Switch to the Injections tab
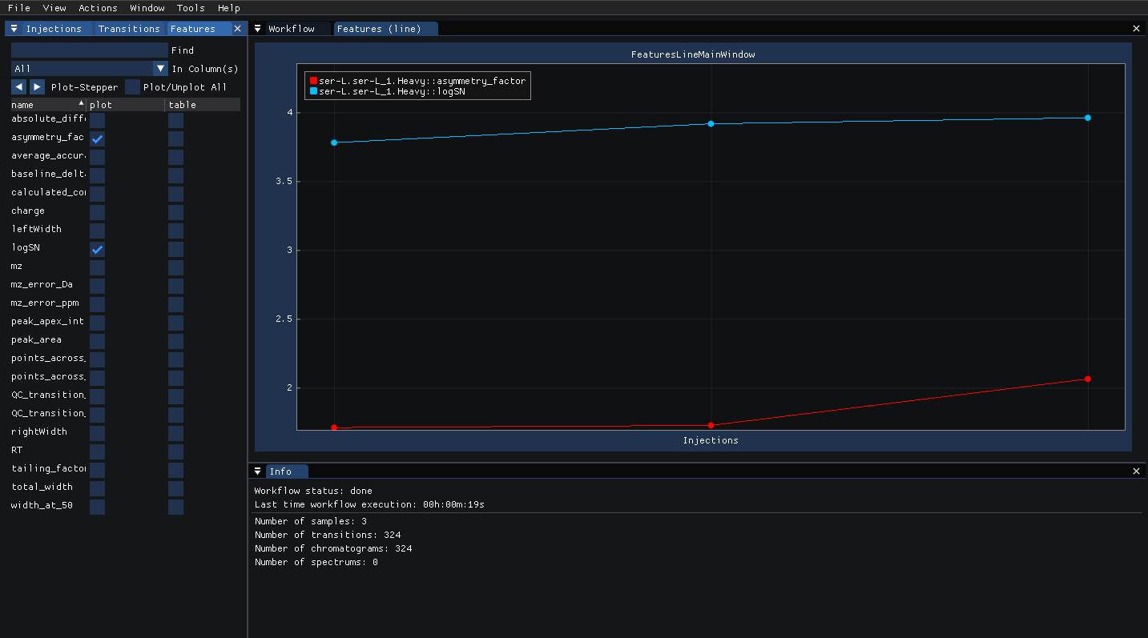 (54, 29)
